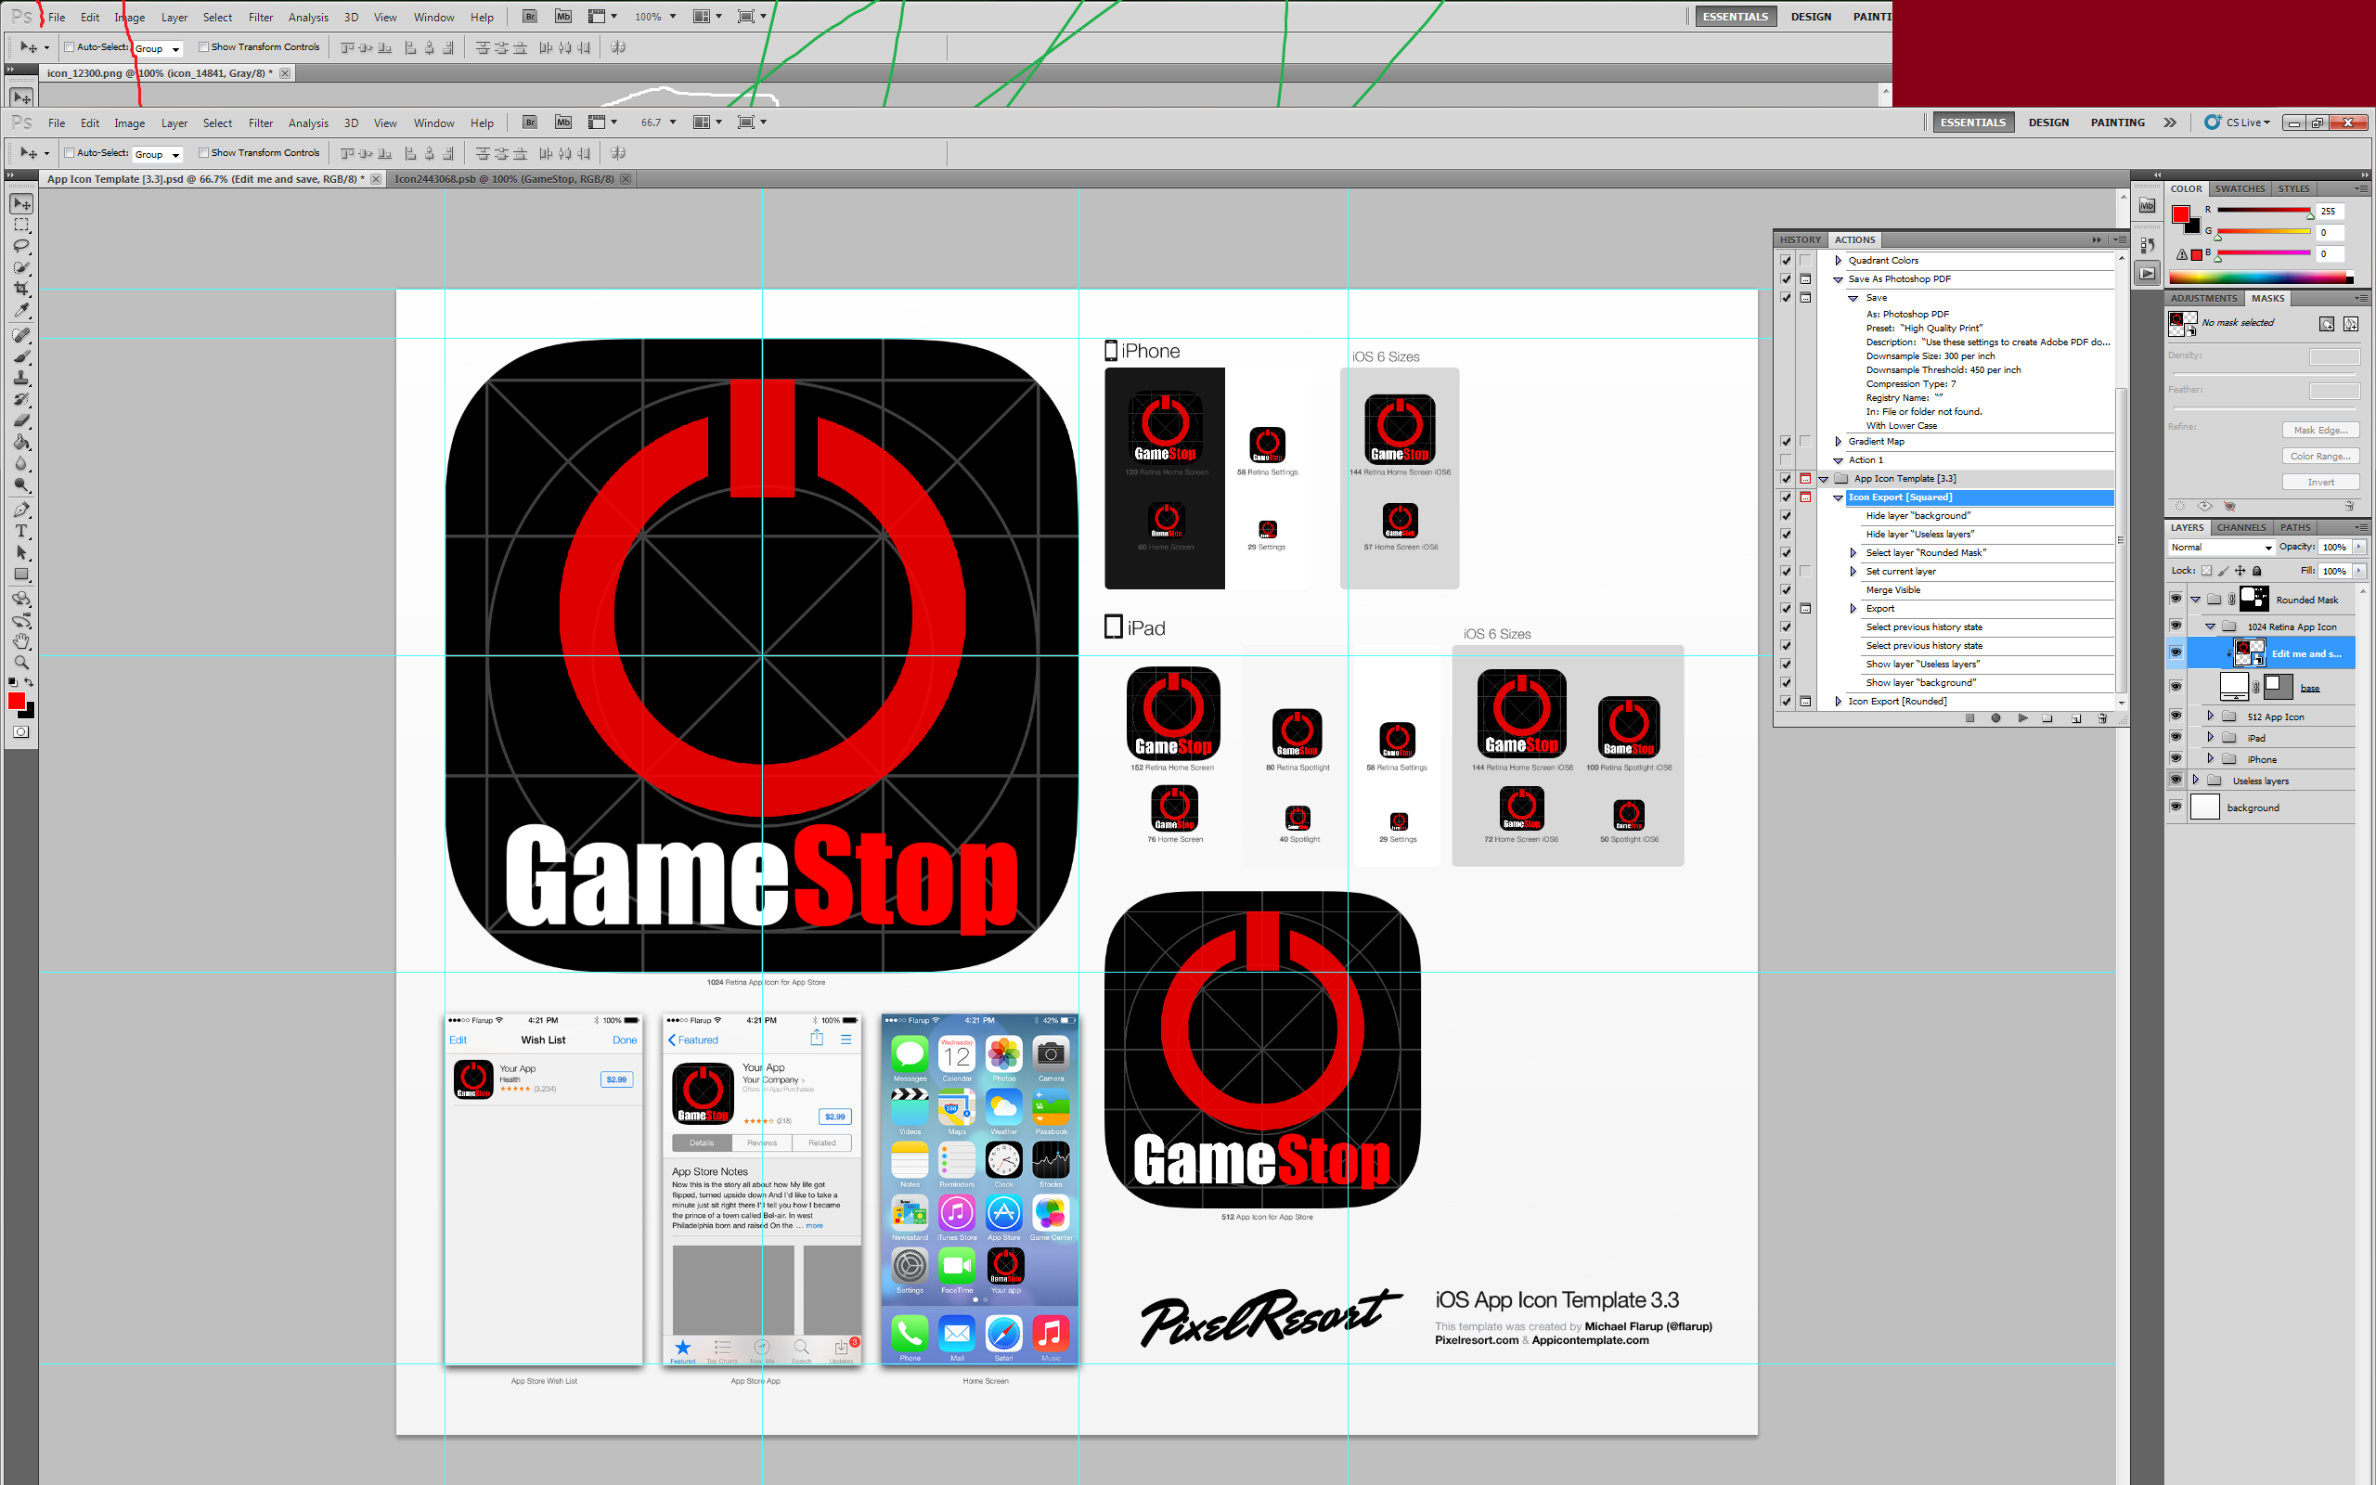2376x1485 pixels.
Task: Switch to the Swatches tab
Action: point(2240,188)
